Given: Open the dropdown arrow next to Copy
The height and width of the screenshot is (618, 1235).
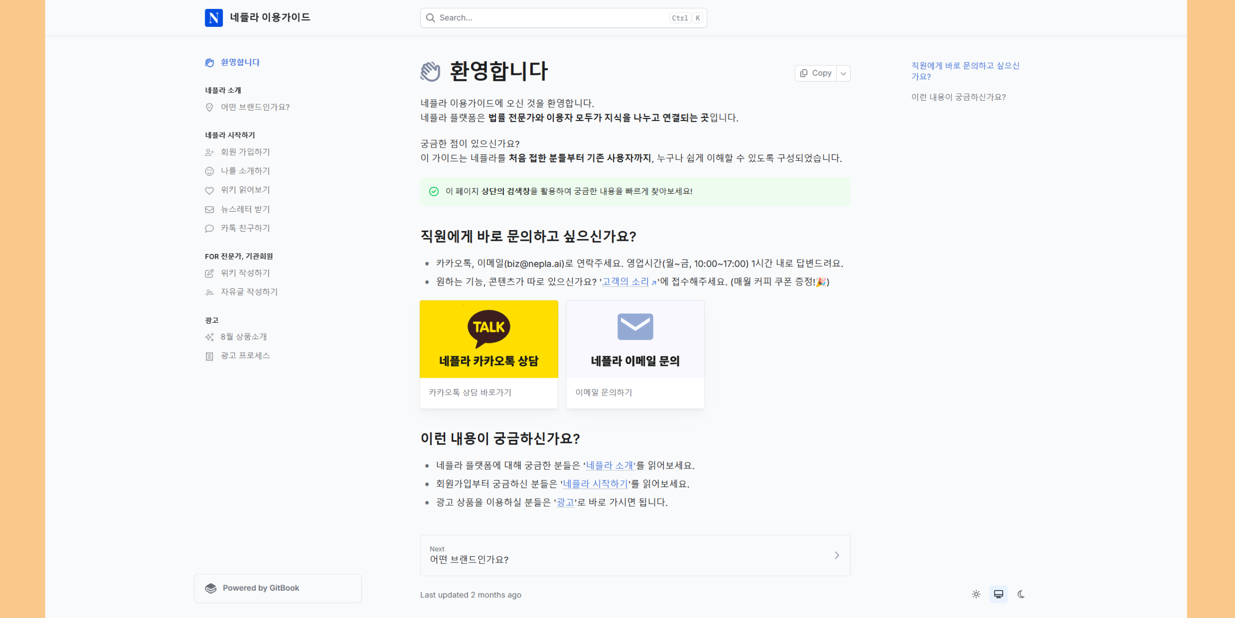Looking at the screenshot, I should click(x=843, y=73).
